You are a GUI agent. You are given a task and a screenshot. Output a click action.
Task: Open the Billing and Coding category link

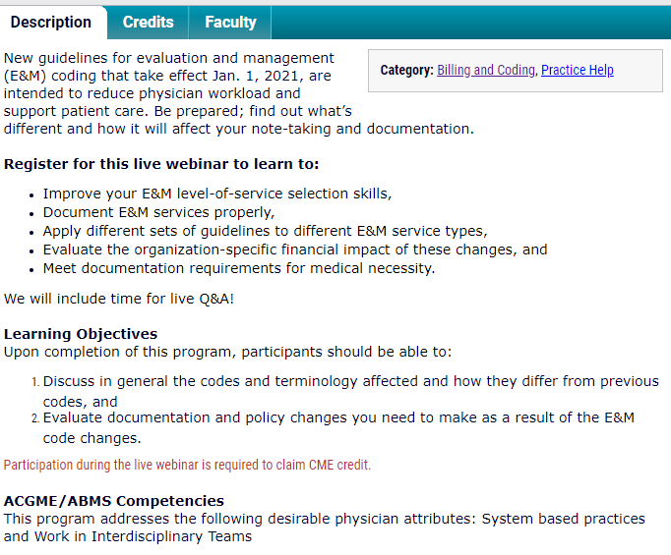click(486, 71)
